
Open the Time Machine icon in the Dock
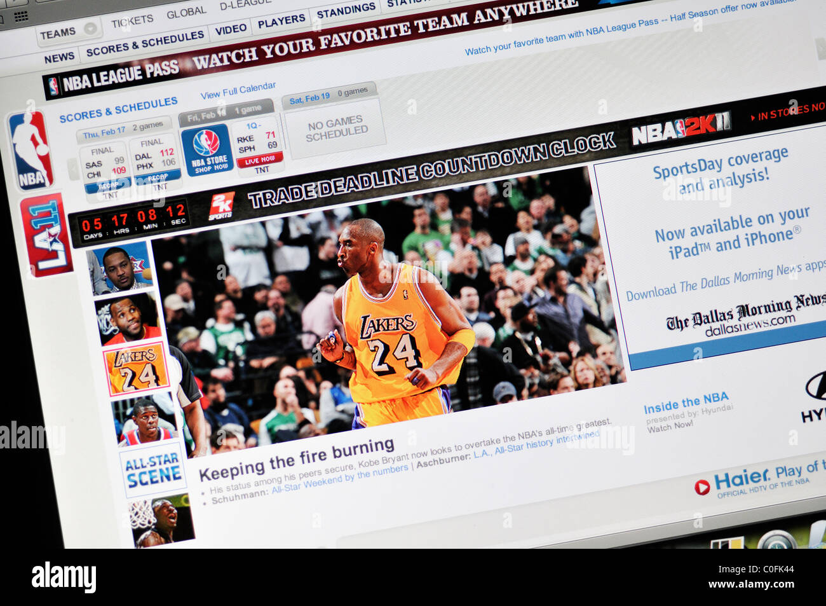click(777, 540)
